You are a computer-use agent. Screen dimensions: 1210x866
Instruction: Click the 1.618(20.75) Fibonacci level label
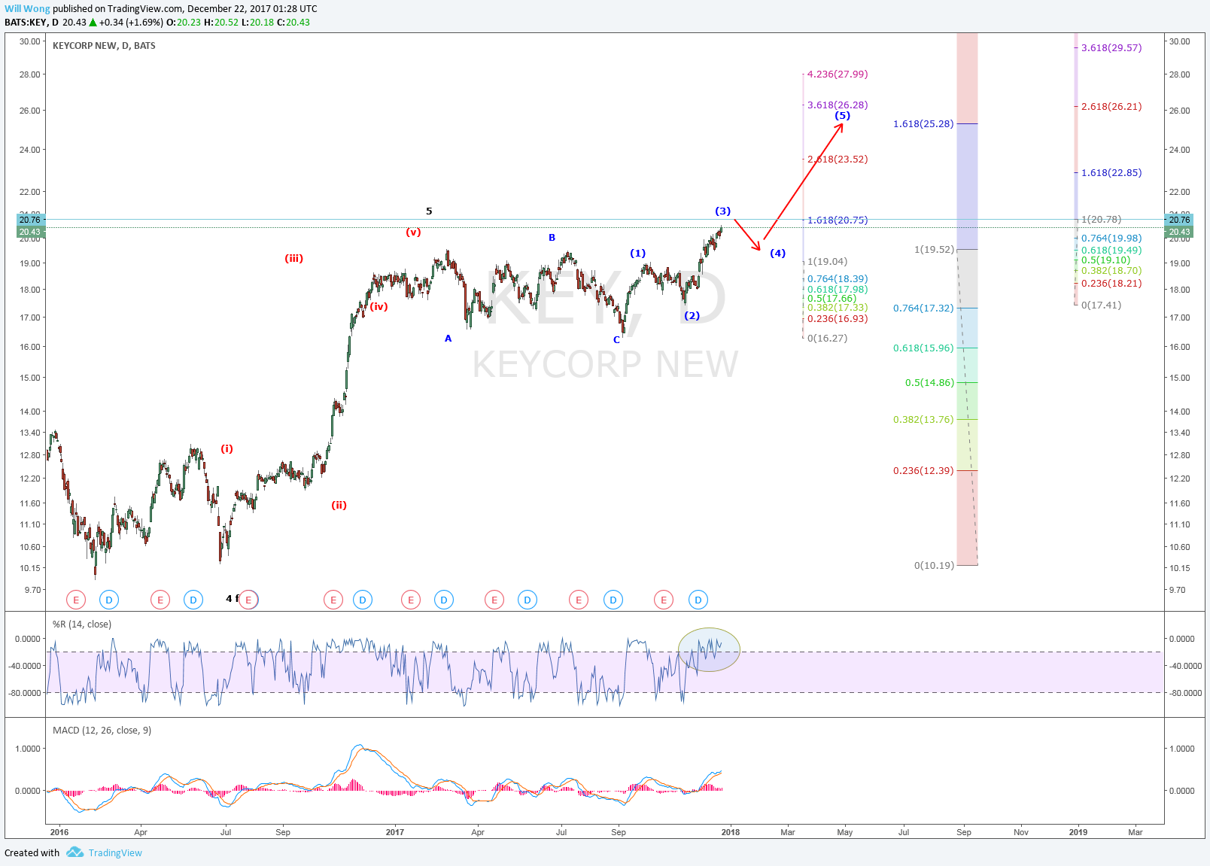click(838, 220)
